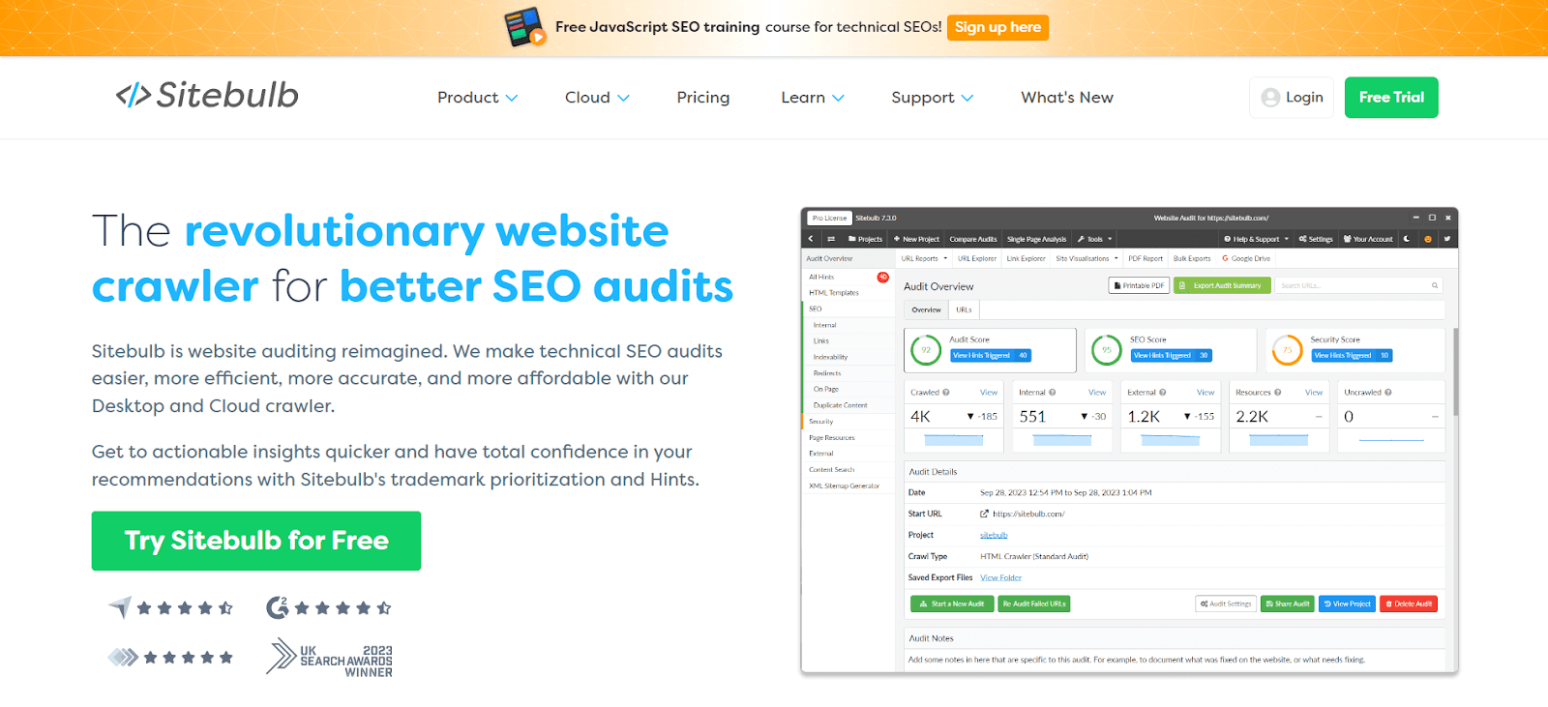Click the Start a New Audit button
The image size is (1548, 707).
click(x=952, y=604)
